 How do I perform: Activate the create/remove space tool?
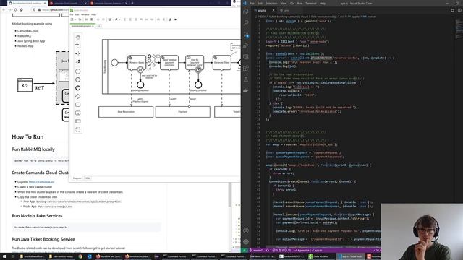click(x=78, y=53)
